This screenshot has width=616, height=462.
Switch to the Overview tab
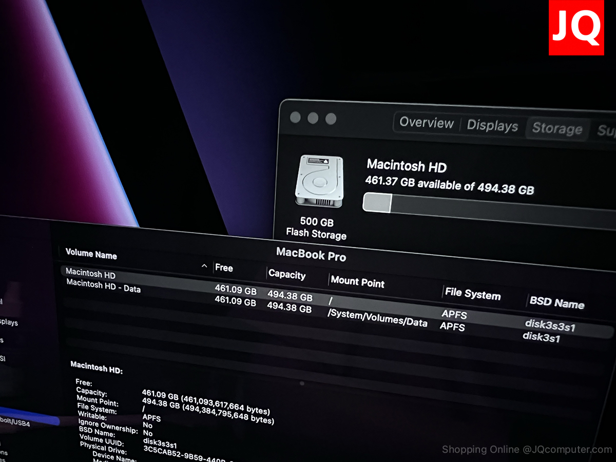click(426, 123)
